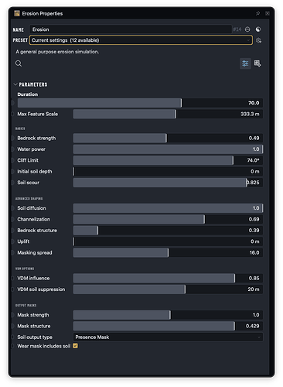Click the Mask structure value 0.429
Viewport: 283px width, 387px height.
252,326
